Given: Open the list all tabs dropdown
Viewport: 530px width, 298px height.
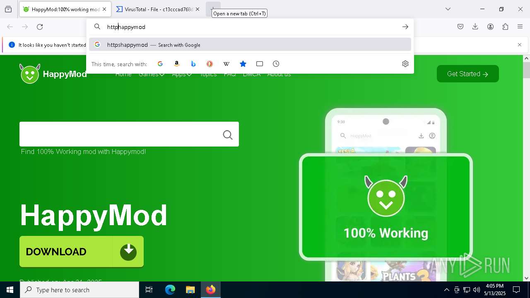Looking at the screenshot, I should (448, 9).
